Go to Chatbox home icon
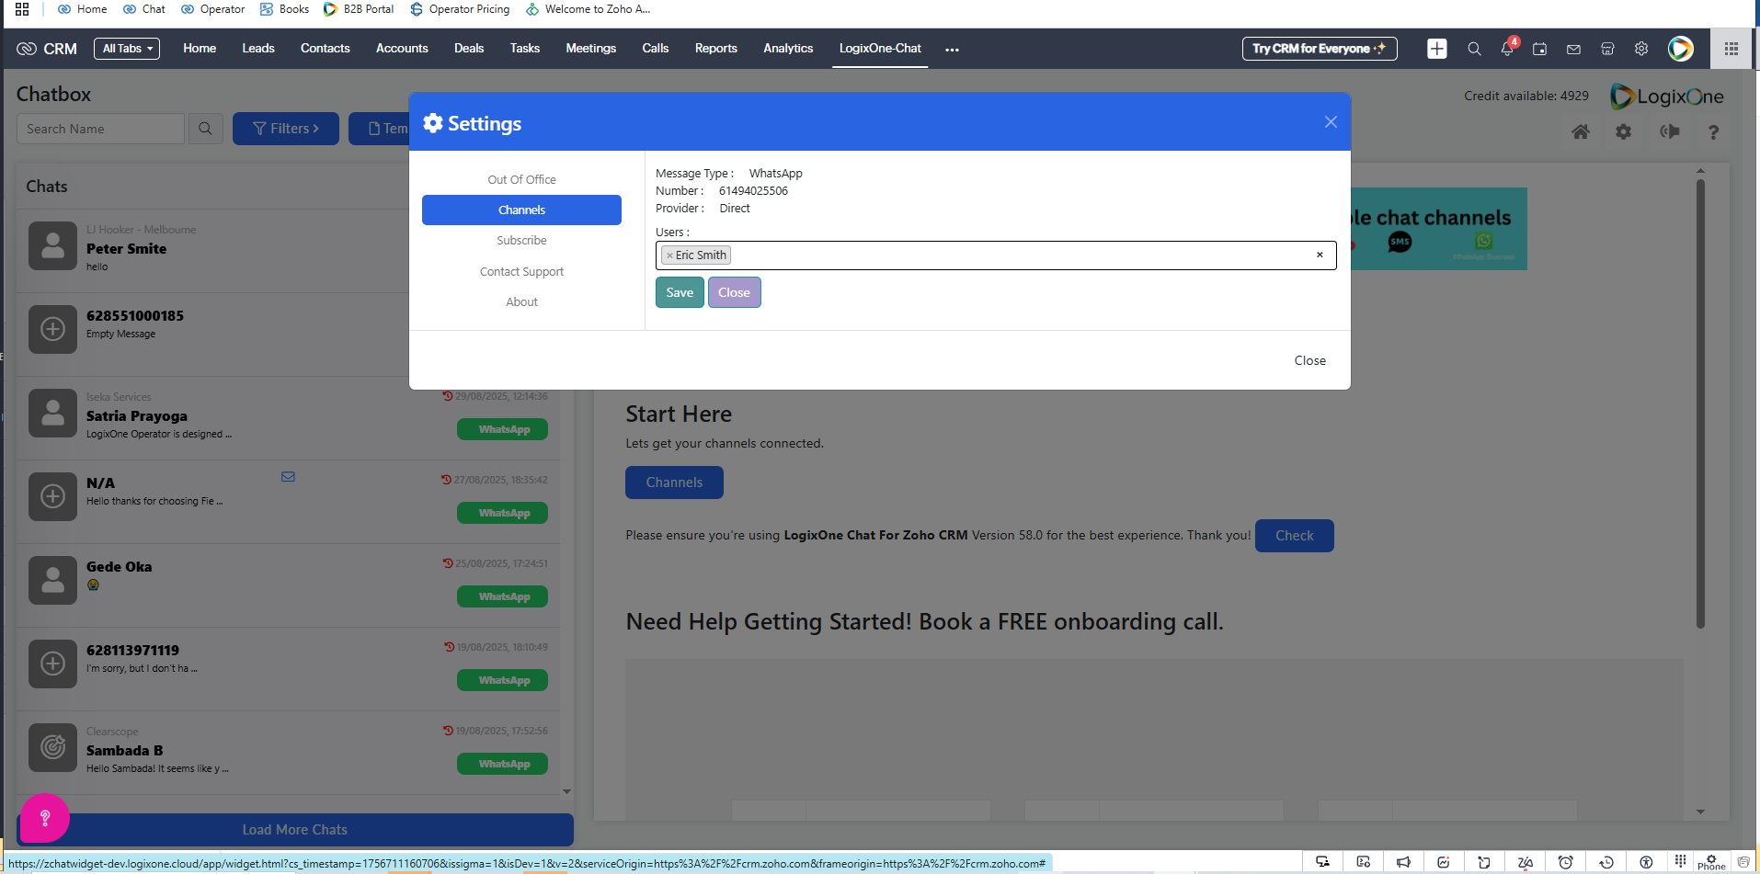Image resolution: width=1760 pixels, height=874 pixels. 1581,132
